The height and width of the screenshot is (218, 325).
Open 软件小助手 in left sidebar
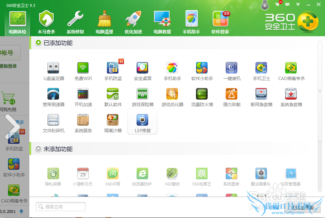[14, 167]
